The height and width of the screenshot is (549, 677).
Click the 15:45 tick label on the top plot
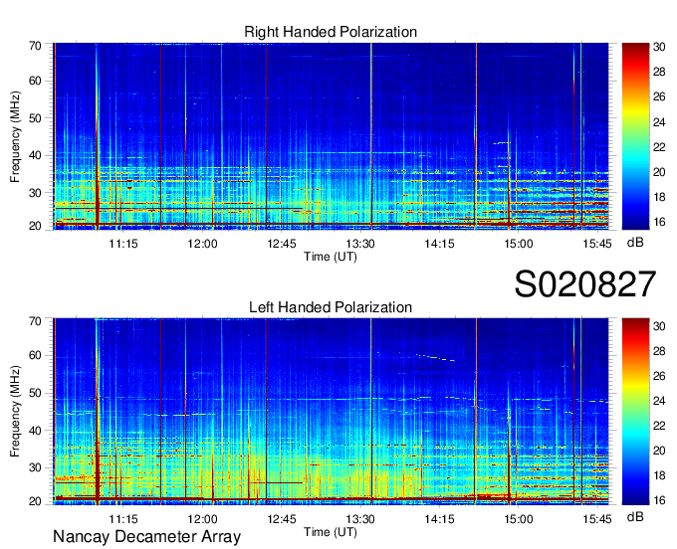click(597, 244)
